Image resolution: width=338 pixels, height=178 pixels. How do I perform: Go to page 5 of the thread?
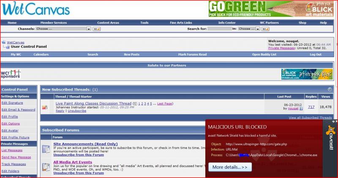pyautogui.click(x=151, y=104)
